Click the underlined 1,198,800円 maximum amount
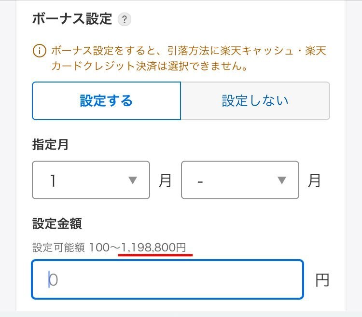Screen dimensions: 362x317 pos(154,248)
